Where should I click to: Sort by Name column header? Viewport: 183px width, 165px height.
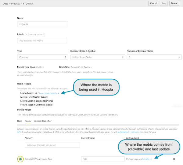coord(29,138)
